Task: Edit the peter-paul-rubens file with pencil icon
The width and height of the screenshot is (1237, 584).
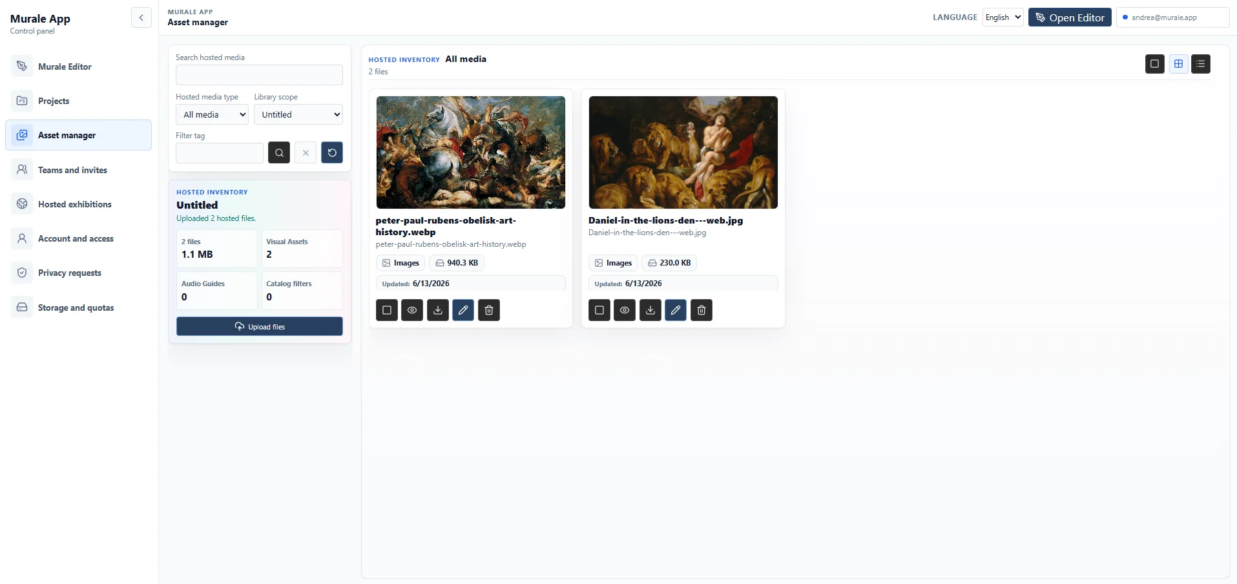Action: point(463,310)
